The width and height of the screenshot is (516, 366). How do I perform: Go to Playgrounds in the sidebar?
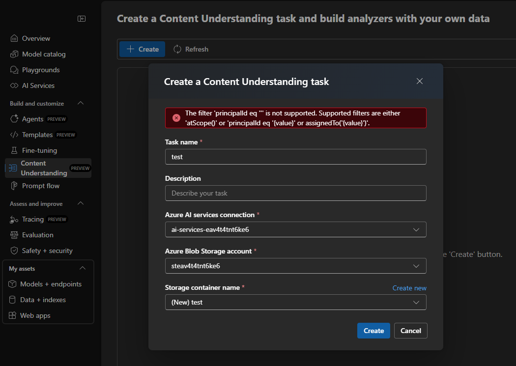pos(41,70)
